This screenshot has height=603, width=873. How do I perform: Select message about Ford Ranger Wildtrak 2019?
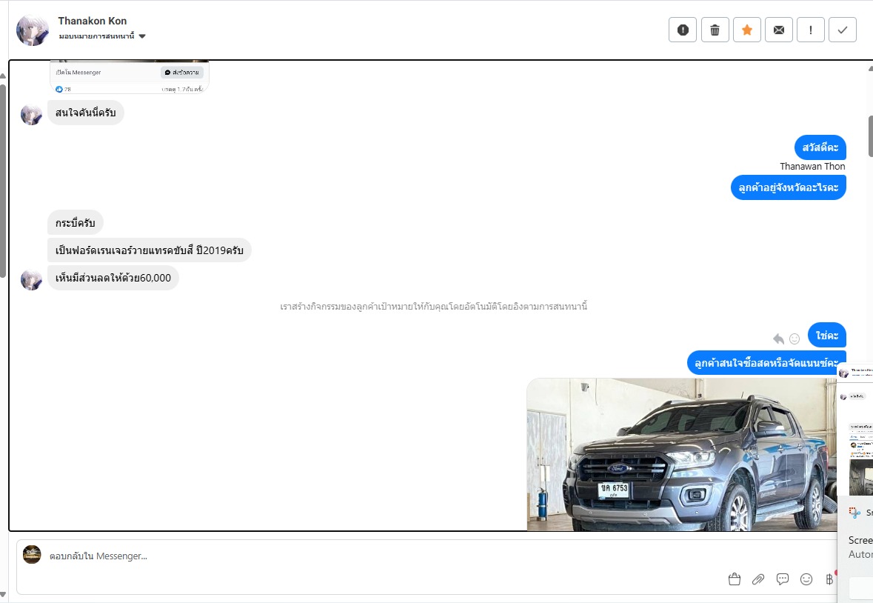(x=150, y=250)
